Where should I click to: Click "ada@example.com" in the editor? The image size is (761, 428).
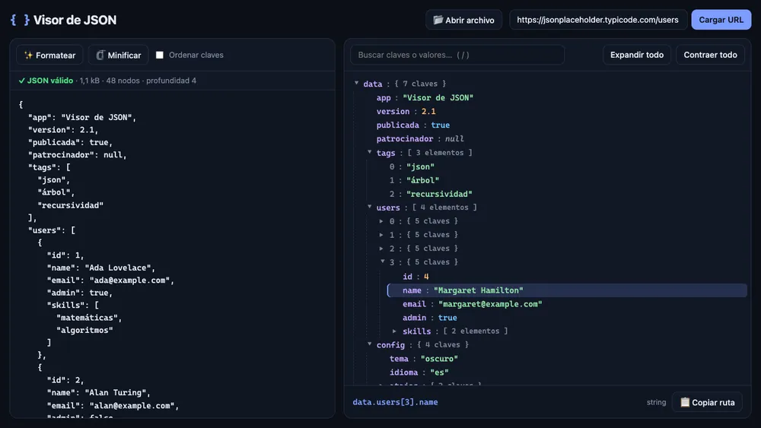click(129, 281)
